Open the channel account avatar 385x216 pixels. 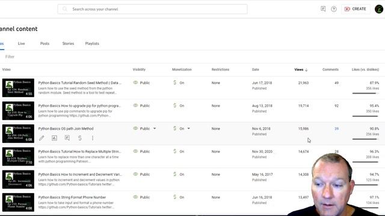tap(379, 9)
